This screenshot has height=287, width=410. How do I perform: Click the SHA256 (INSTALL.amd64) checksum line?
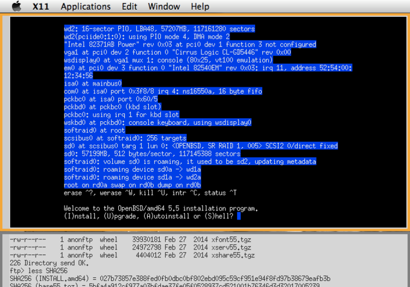(x=170, y=279)
